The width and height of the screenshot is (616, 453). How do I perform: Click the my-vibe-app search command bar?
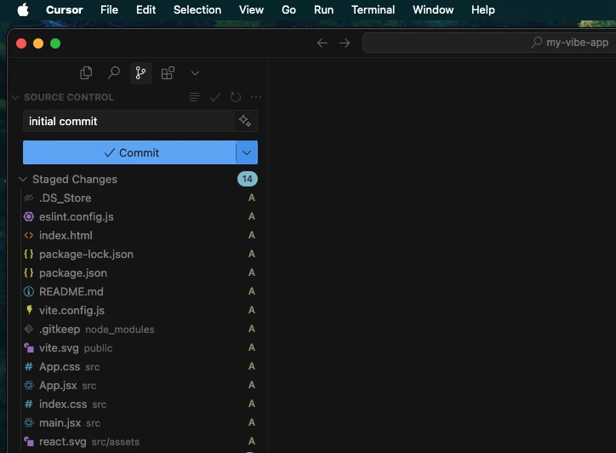tap(489, 43)
